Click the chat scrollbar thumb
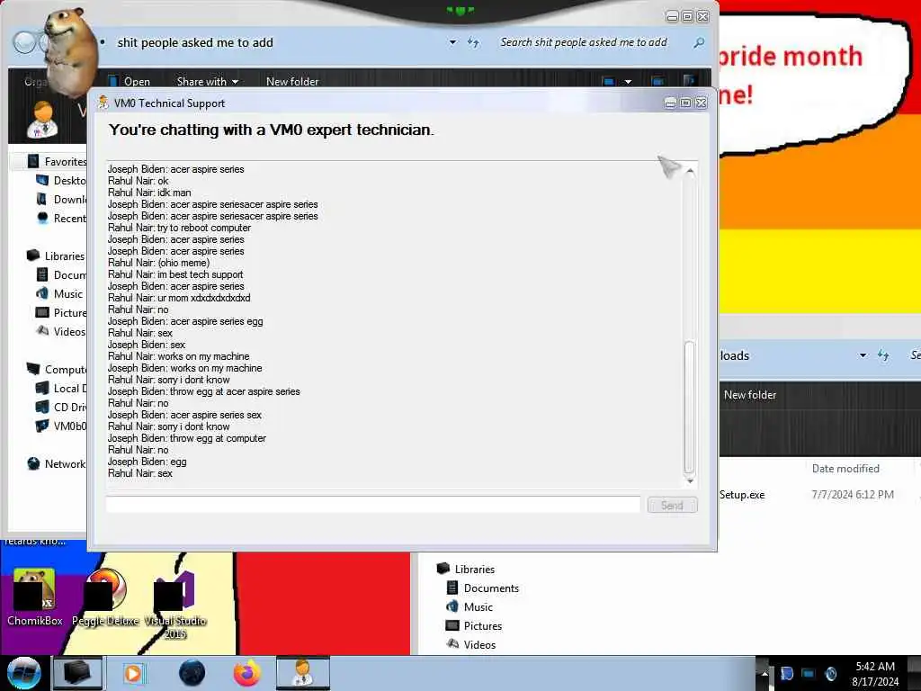Viewport: 921px width, 691px height. click(x=690, y=407)
